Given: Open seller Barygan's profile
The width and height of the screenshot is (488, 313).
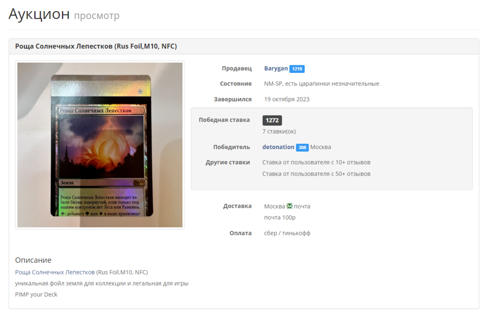Looking at the screenshot, I should tap(276, 69).
